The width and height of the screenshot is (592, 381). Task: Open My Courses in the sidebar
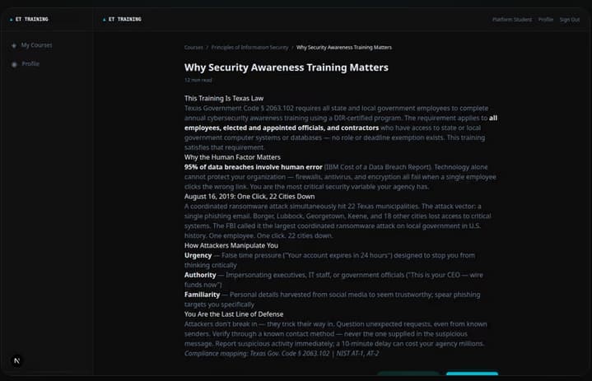(x=36, y=45)
